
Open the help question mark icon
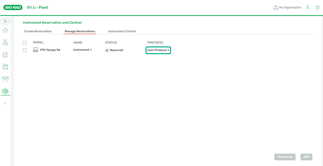click(x=318, y=7)
